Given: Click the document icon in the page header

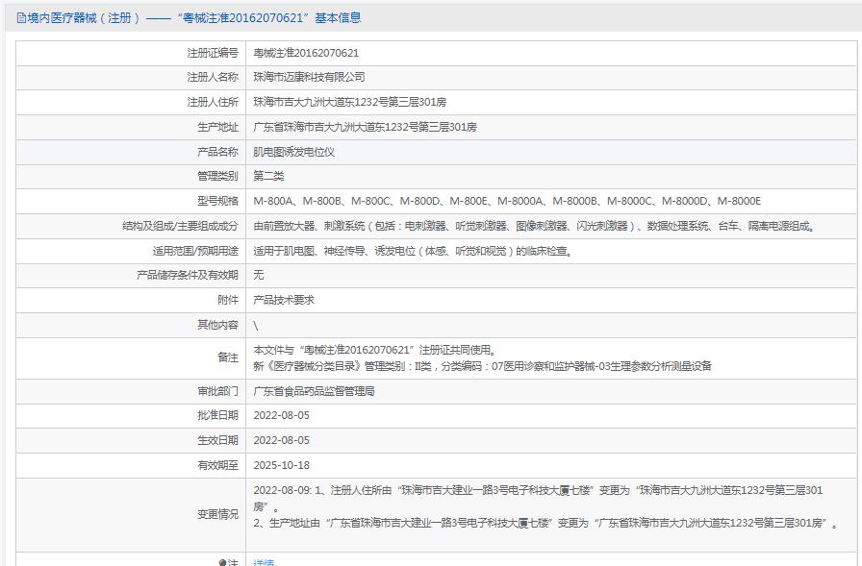Looking at the screenshot, I should (x=21, y=17).
